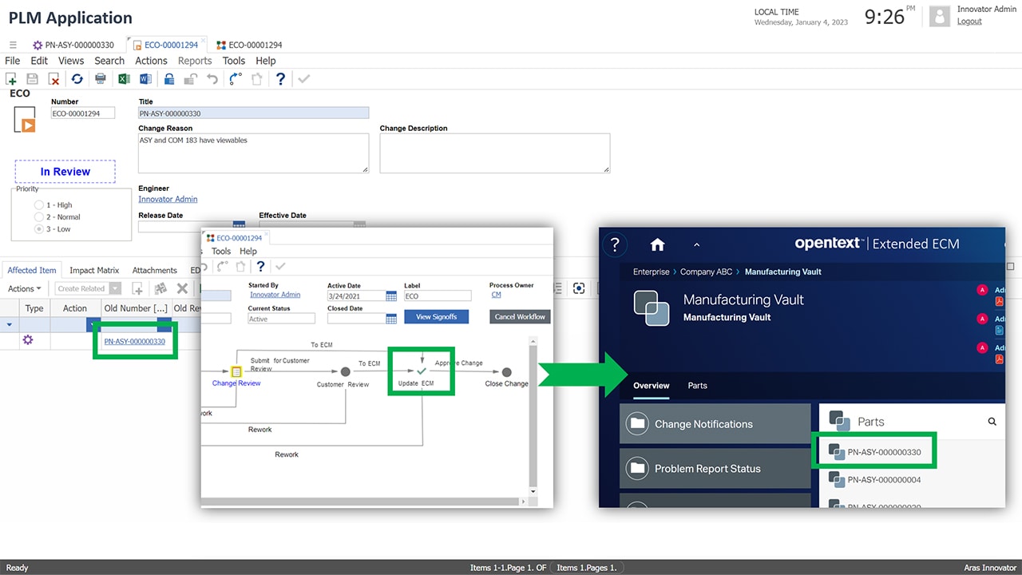The image size is (1022, 575).
Task: Open the Search menu
Action: point(109,61)
